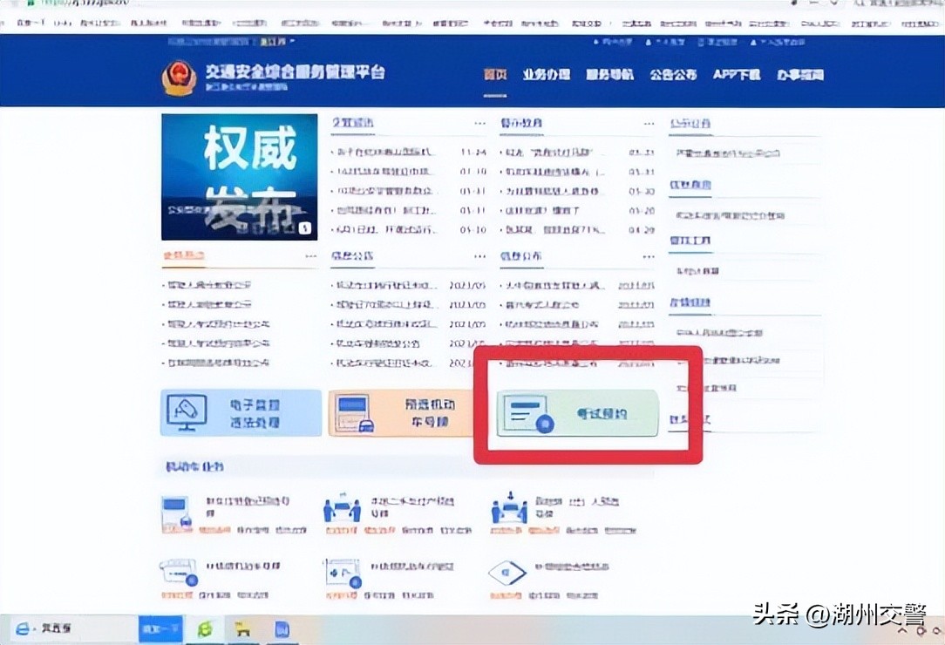The width and height of the screenshot is (945, 645).
Task: Click the police badge platform logo
Action: click(178, 77)
